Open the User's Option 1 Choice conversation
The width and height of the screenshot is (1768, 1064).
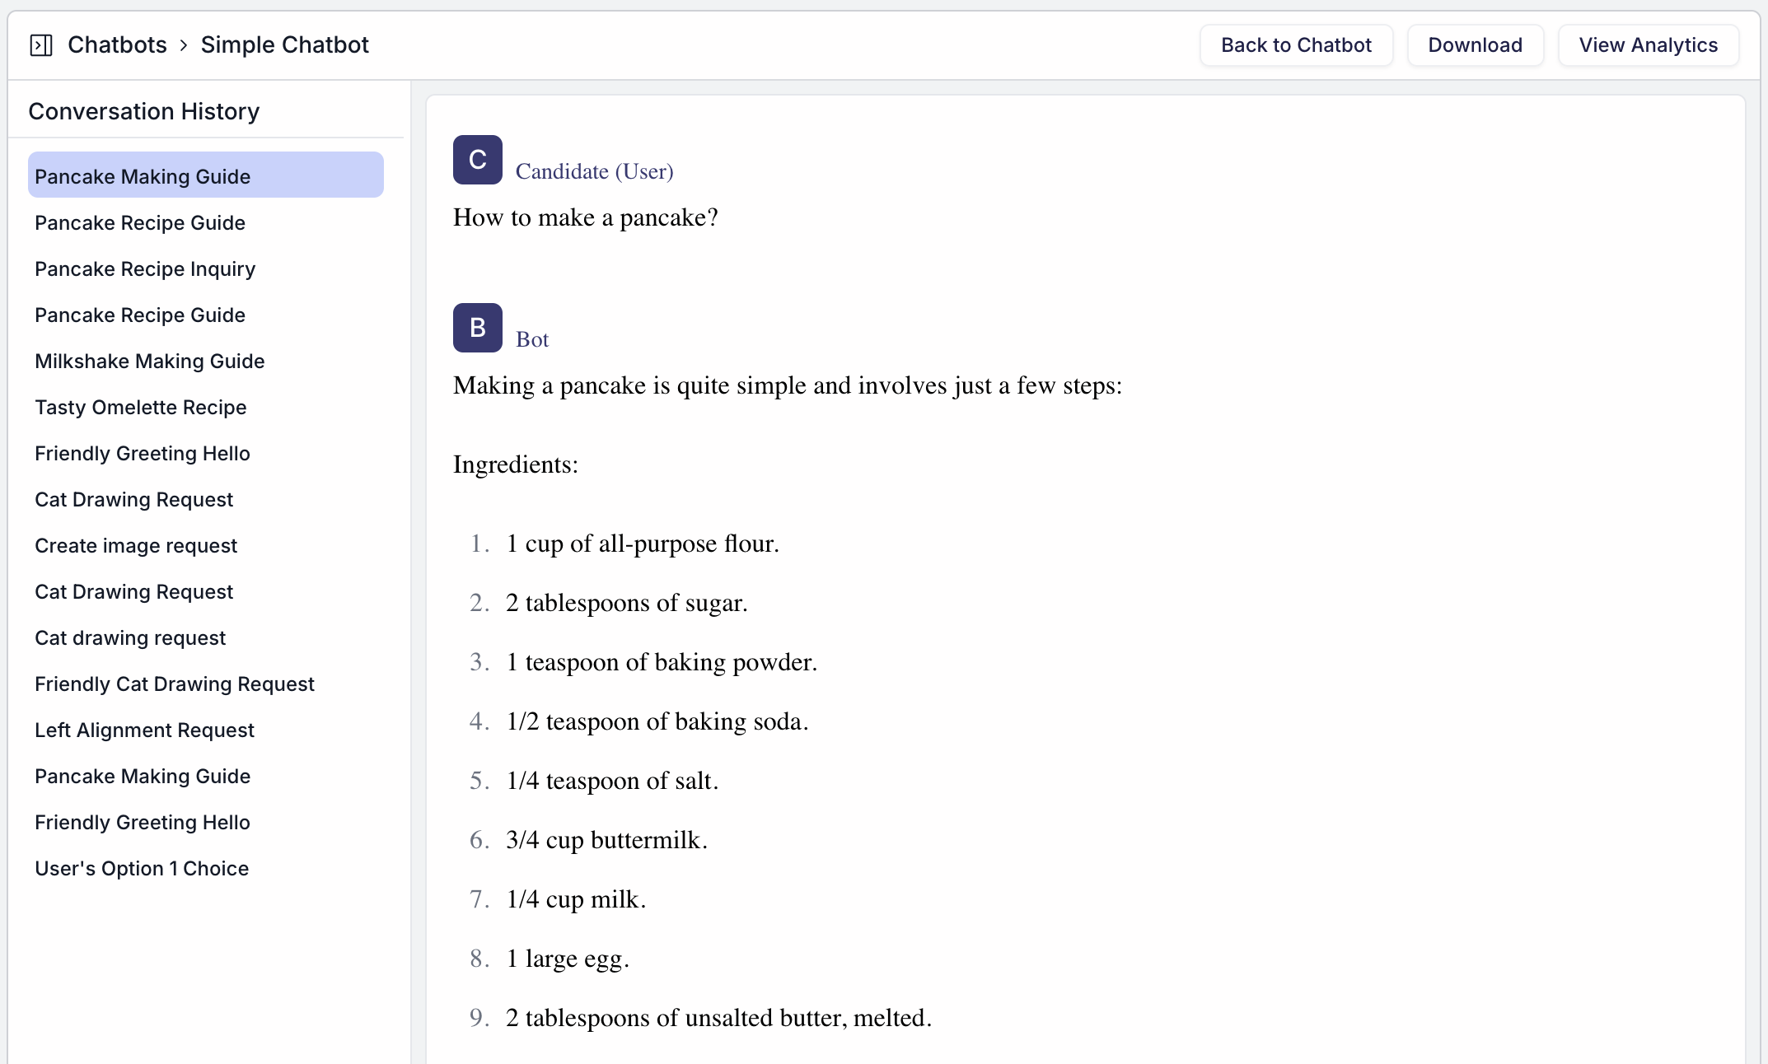(142, 868)
